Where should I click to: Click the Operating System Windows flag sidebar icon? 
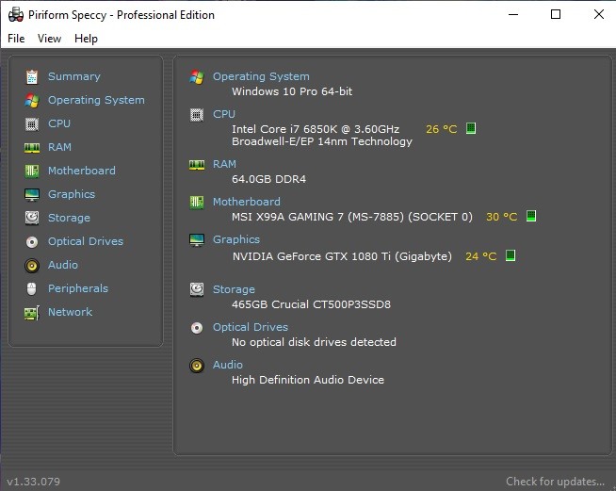coord(32,100)
